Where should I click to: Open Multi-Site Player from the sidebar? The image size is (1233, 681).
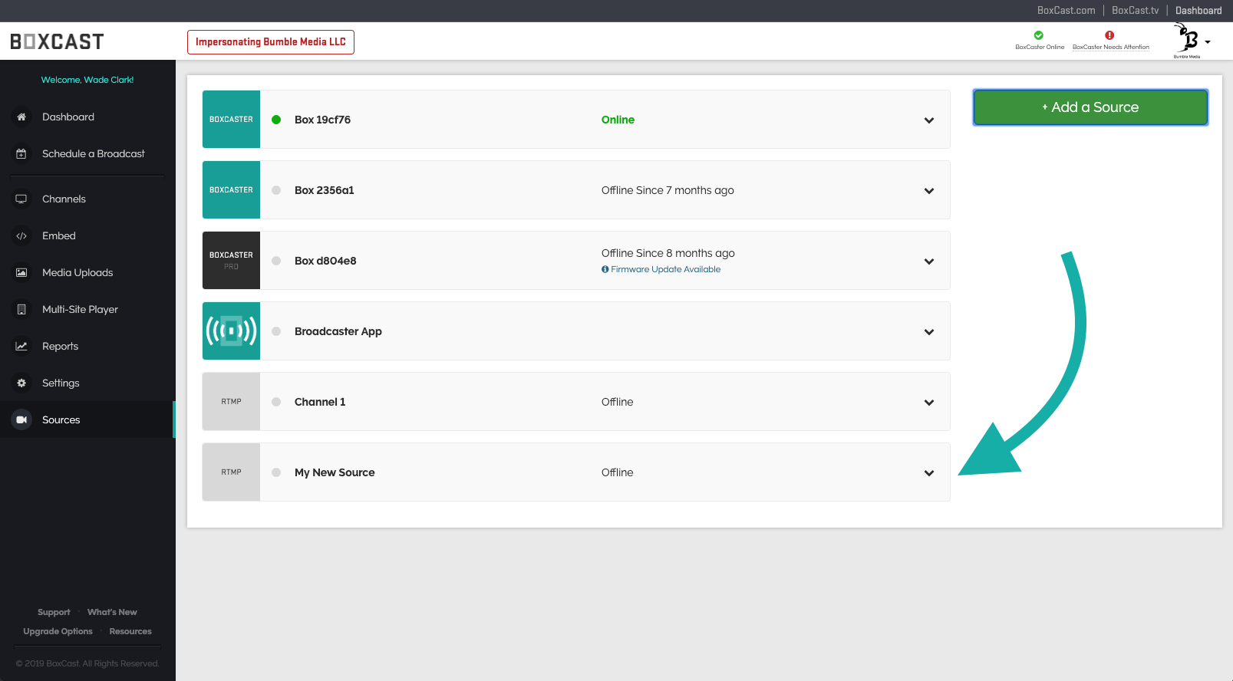(x=80, y=309)
